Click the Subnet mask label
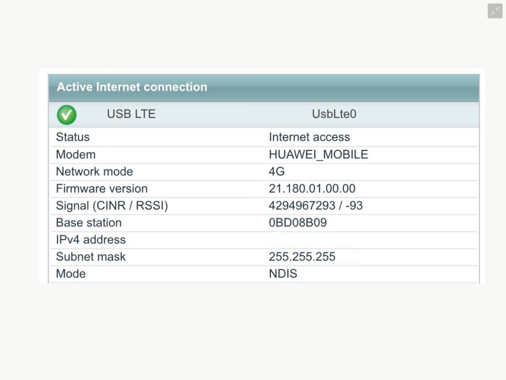The width and height of the screenshot is (506, 380). 91,256
